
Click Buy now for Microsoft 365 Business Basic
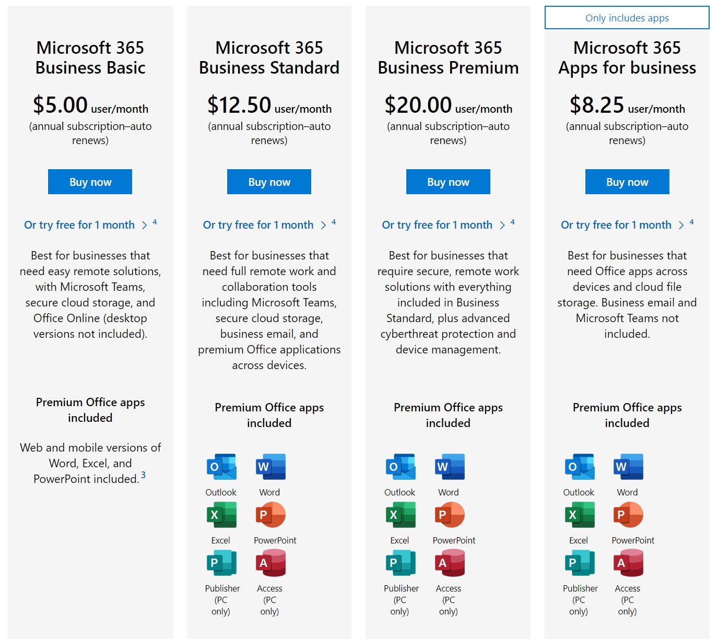click(89, 182)
